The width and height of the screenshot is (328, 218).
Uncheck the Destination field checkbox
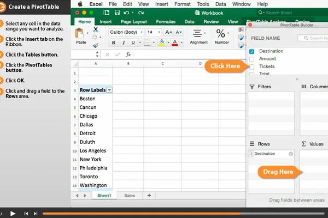point(252,51)
